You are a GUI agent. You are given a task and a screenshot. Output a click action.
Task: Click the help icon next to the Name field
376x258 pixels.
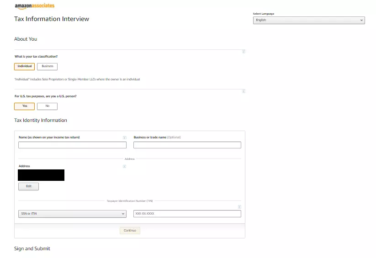[x=124, y=137]
